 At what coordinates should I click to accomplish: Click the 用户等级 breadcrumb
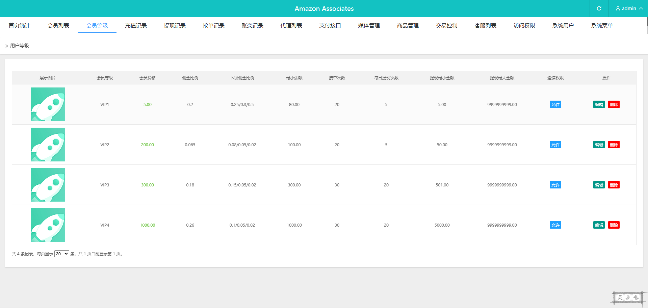click(x=20, y=46)
